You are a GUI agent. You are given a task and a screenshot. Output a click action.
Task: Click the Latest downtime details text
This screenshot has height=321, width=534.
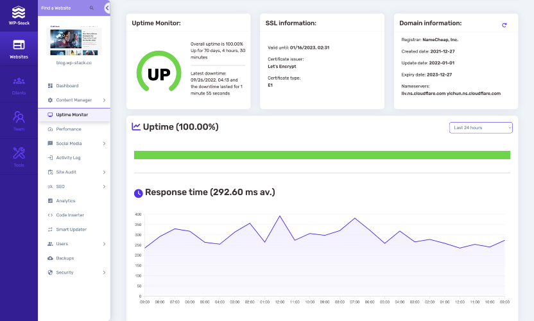pos(216,83)
